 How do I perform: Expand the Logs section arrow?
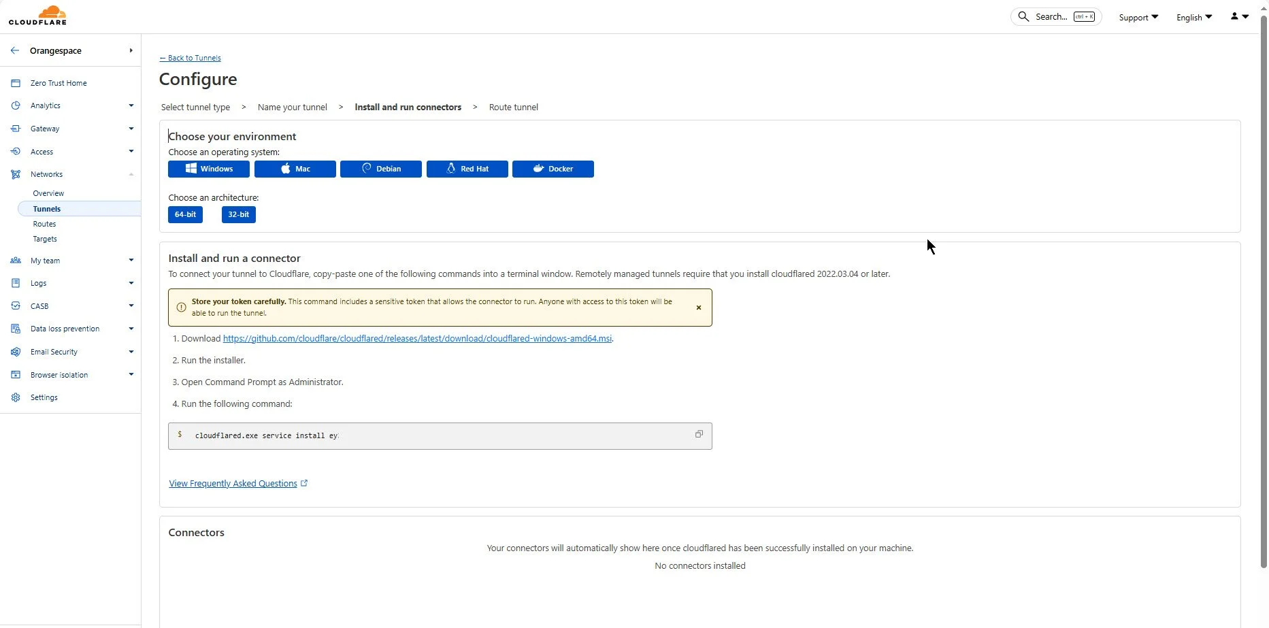[131, 283]
